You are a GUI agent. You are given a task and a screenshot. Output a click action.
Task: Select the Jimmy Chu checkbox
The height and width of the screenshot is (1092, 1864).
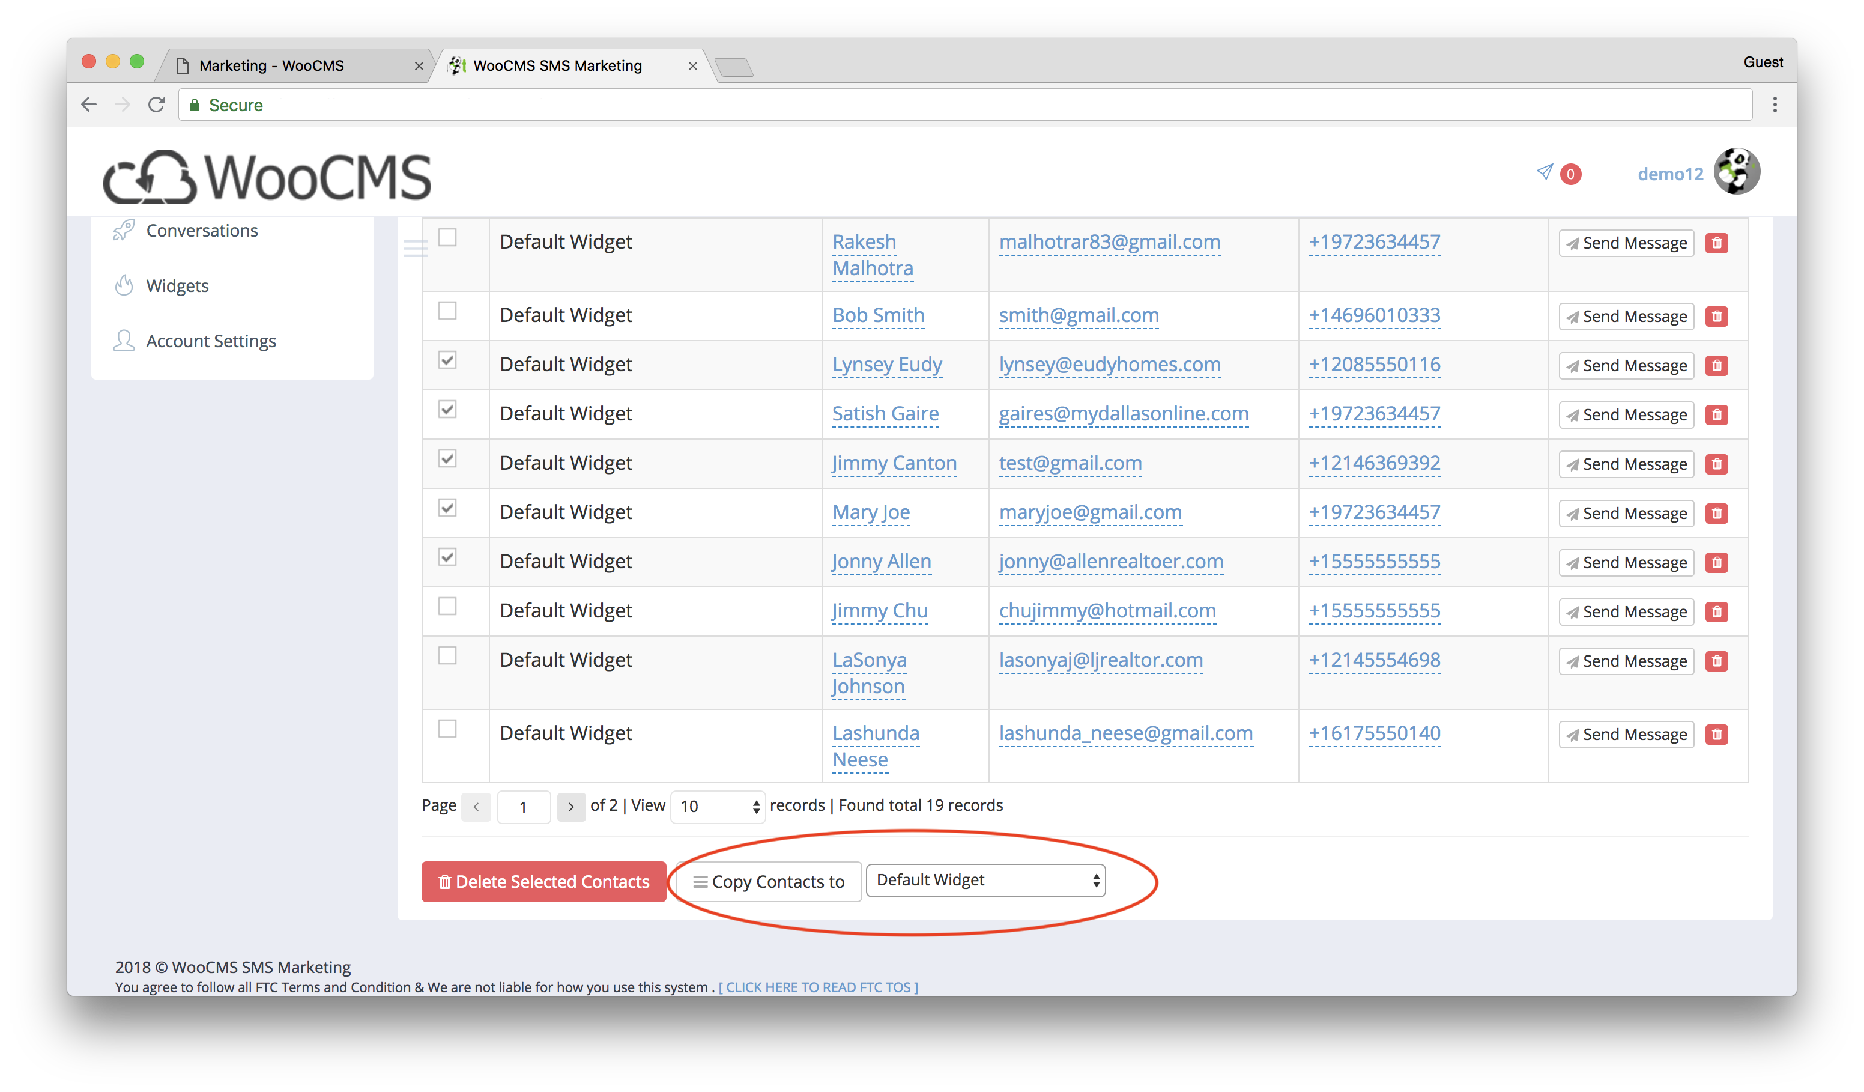click(x=447, y=606)
